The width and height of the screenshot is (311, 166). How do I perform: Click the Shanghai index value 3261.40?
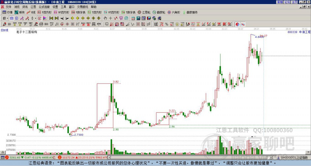pyautogui.click(x=15, y=158)
